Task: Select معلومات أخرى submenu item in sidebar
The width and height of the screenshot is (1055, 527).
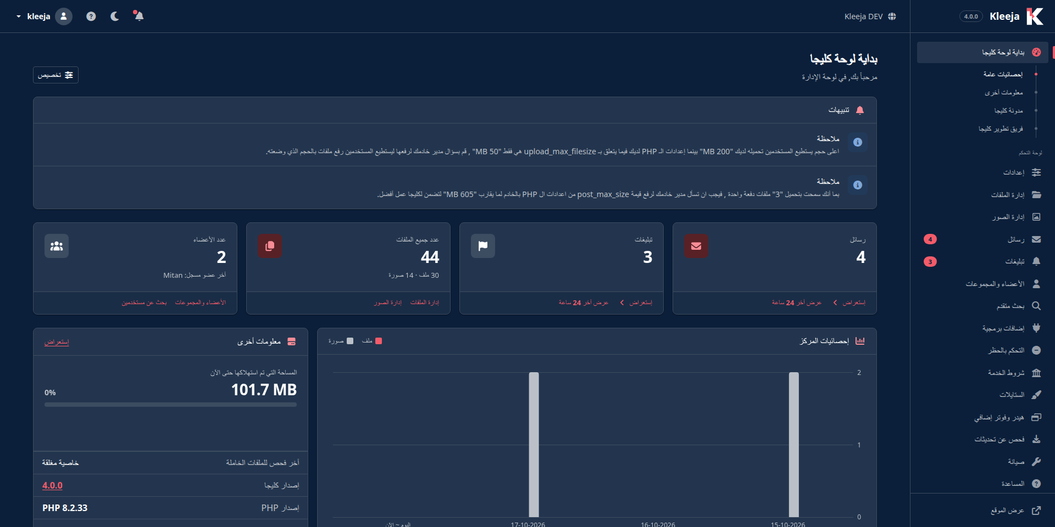Action: click(x=1003, y=92)
